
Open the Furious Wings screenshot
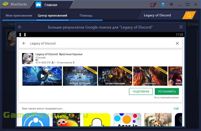(x=150, y=76)
